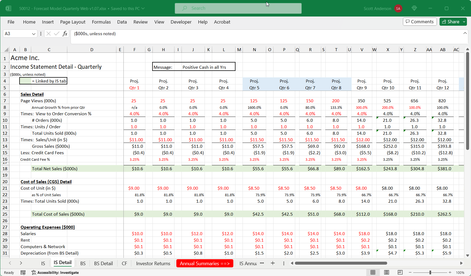Open the Formulas ribbon tab
The width and height of the screenshot is (471, 276).
tap(101, 22)
